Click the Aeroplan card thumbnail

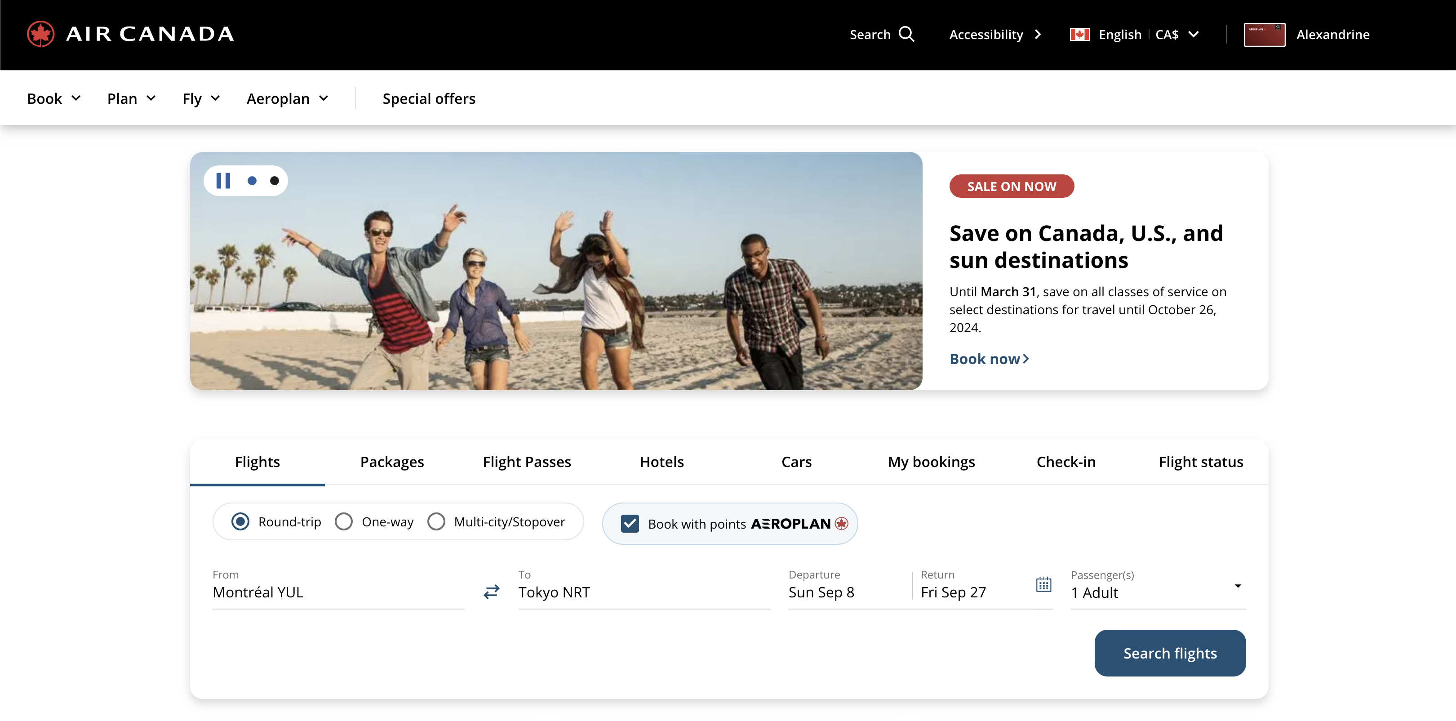pos(1265,35)
